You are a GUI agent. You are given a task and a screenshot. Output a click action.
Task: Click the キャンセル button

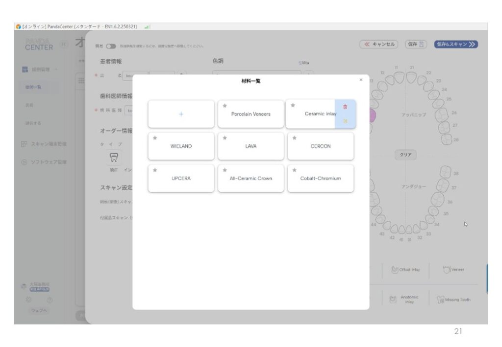click(x=379, y=44)
